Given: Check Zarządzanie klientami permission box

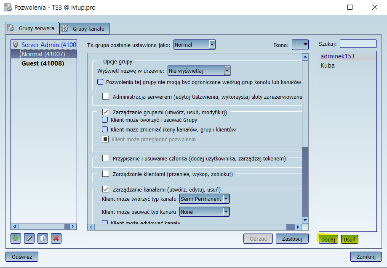Looking at the screenshot, I should point(106,174).
